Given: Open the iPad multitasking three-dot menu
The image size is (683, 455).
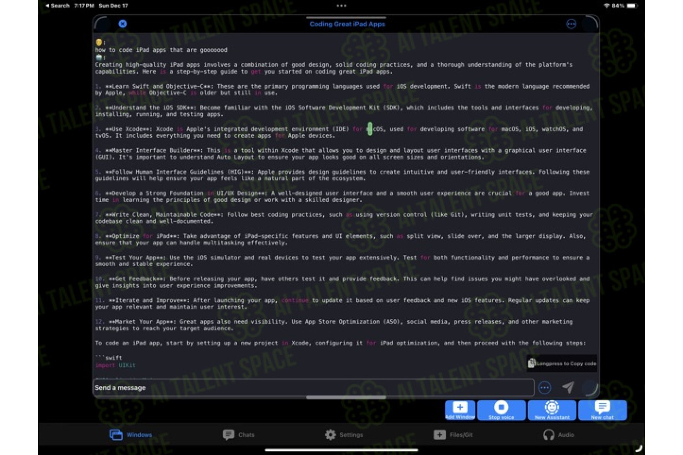Looking at the screenshot, I should point(341,6).
